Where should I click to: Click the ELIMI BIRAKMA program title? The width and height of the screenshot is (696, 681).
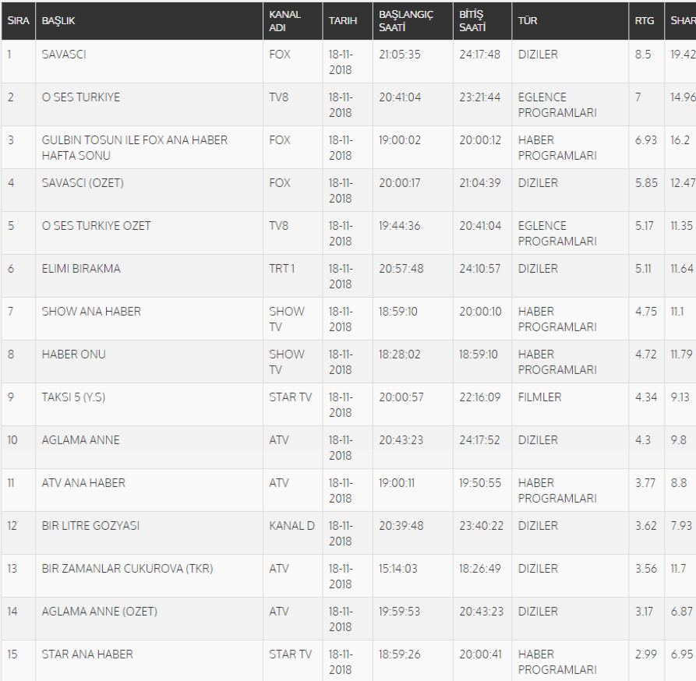pyautogui.click(x=81, y=269)
